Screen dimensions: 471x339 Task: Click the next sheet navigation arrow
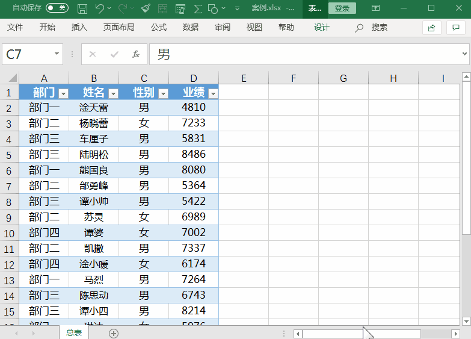point(33,334)
